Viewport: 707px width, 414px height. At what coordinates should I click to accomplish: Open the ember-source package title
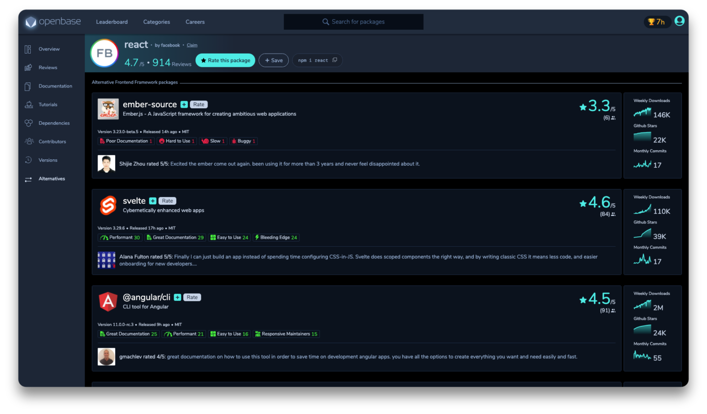150,105
